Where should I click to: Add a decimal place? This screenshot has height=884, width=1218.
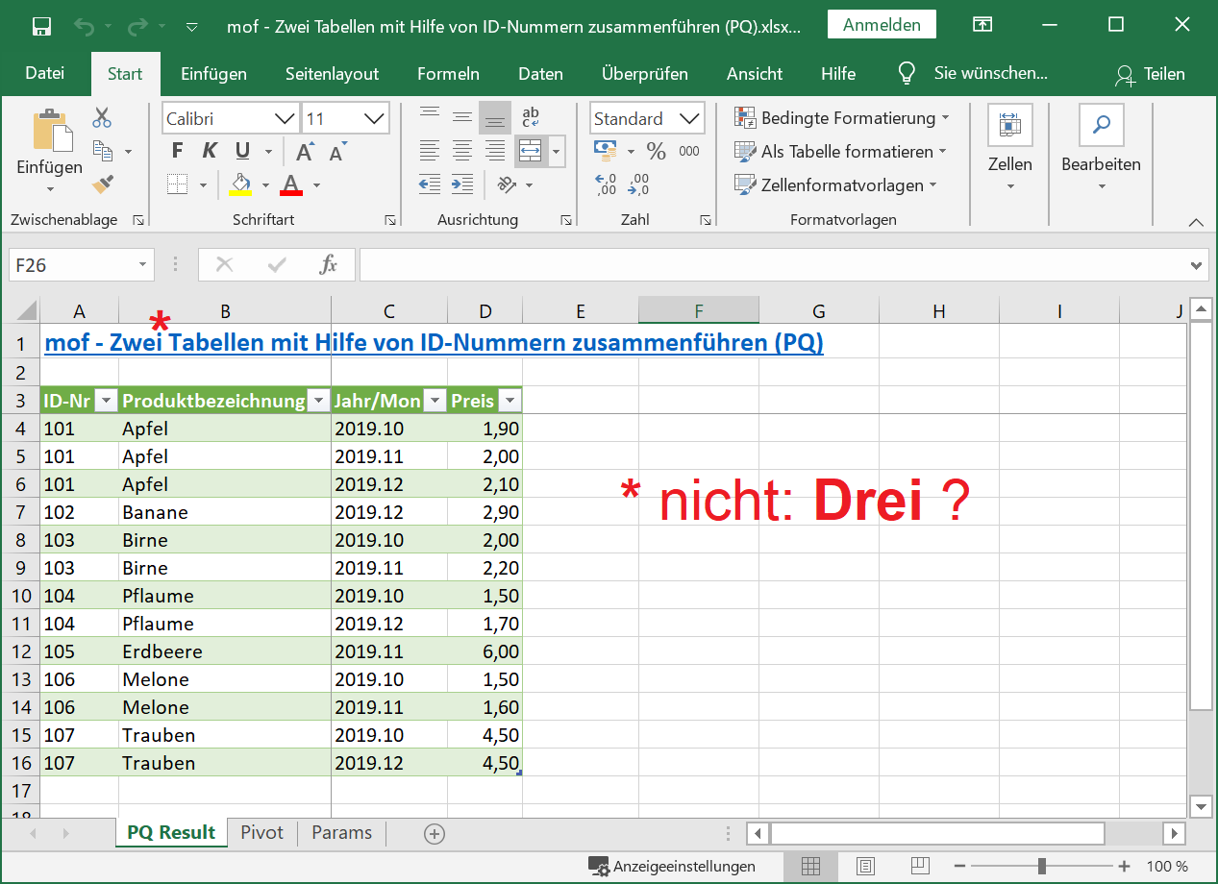607,184
